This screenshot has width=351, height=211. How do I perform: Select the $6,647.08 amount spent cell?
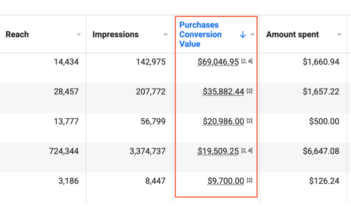(321, 151)
